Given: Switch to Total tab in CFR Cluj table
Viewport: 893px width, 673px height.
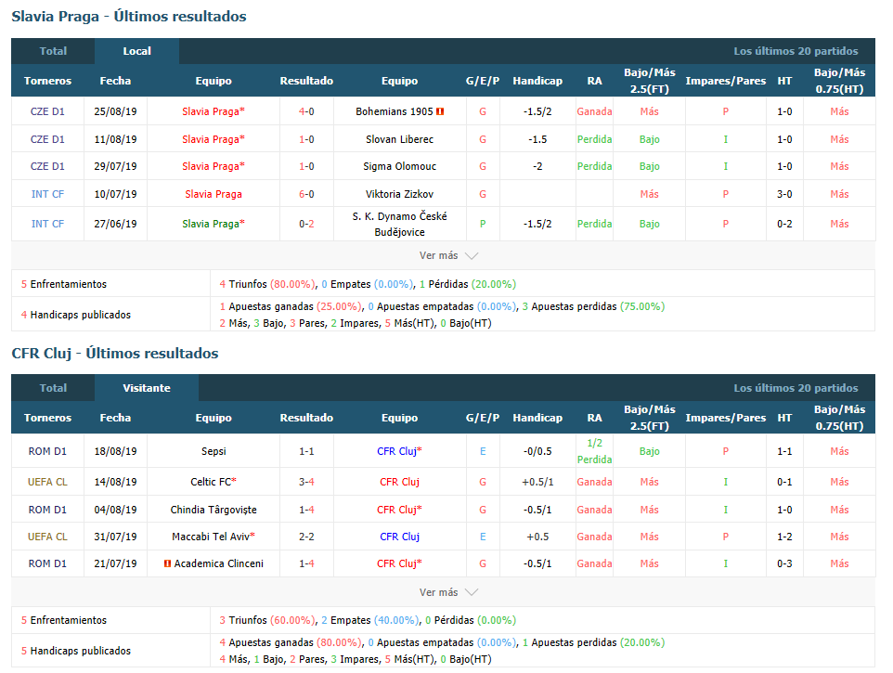Looking at the screenshot, I should pyautogui.click(x=53, y=388).
